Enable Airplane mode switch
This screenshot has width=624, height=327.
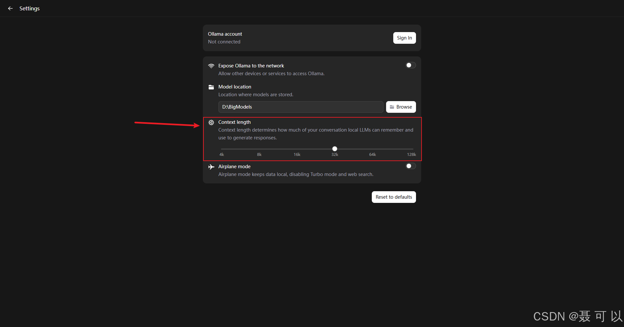tap(411, 166)
